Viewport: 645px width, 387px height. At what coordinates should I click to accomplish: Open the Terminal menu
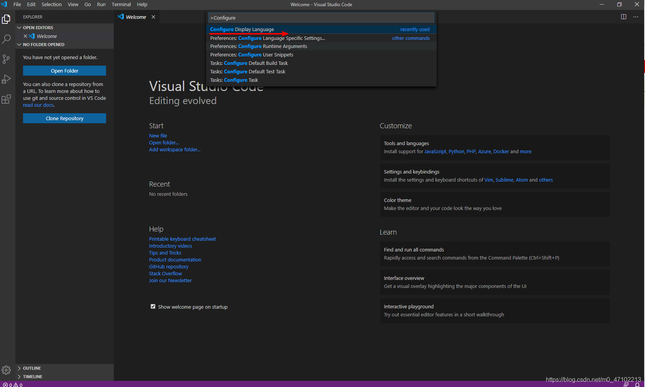121,4
